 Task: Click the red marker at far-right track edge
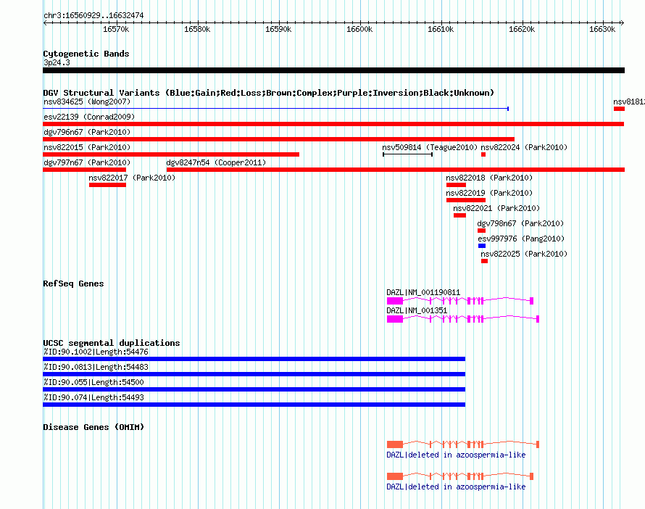[x=619, y=109]
